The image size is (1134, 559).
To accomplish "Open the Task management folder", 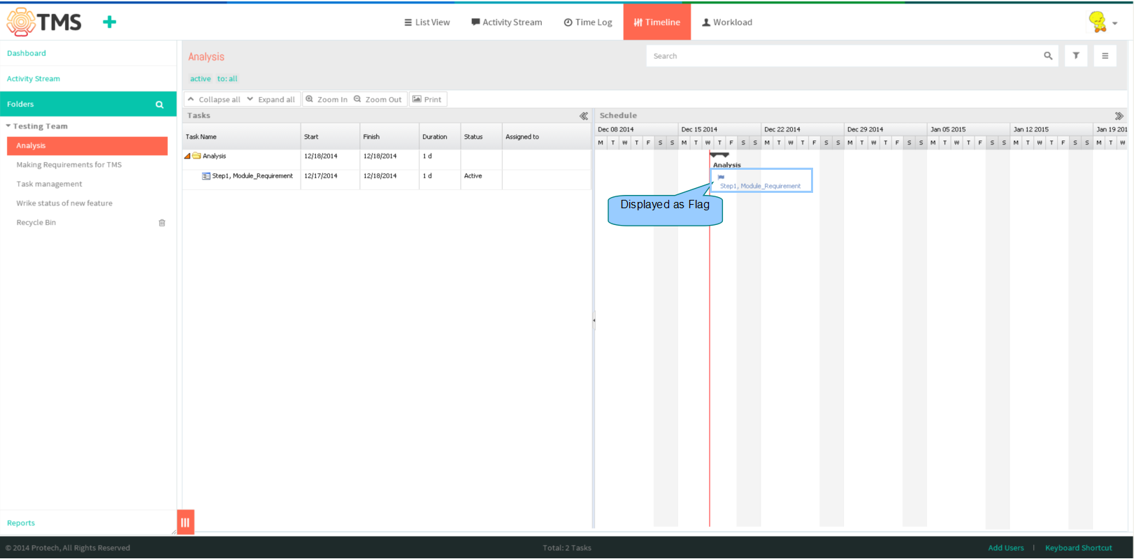I will click(x=49, y=184).
